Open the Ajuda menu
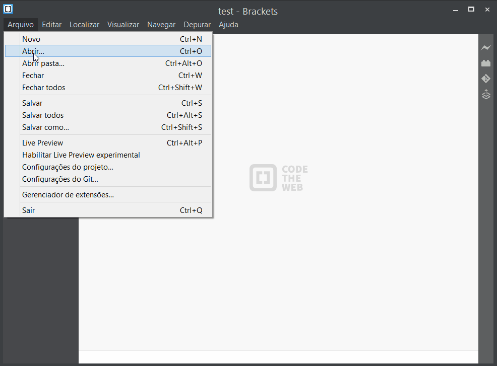Screen dimensions: 497x366 point(228,24)
